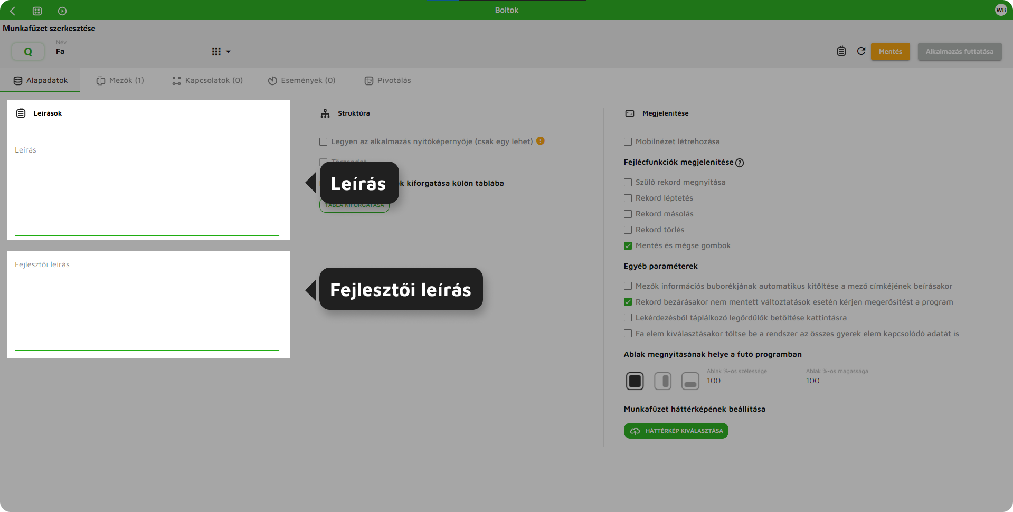The height and width of the screenshot is (512, 1013).
Task: Open the Pivotálás tab
Action: (388, 80)
